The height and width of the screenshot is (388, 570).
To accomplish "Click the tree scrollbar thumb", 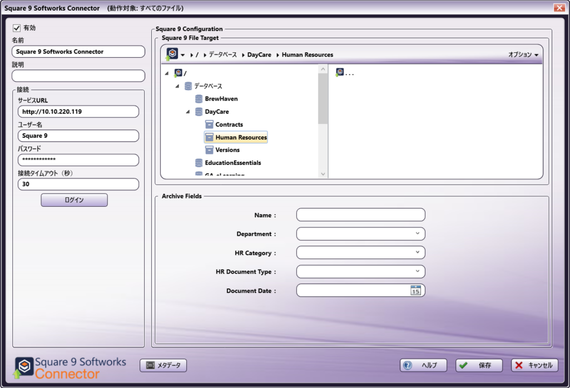I will point(323,99).
